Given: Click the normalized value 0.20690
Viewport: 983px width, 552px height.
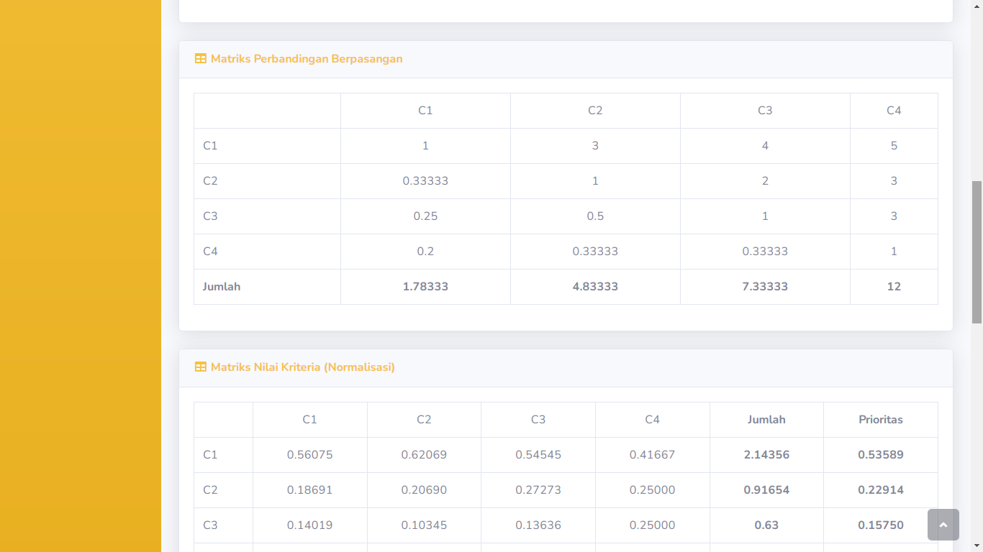Looking at the screenshot, I should point(424,490).
